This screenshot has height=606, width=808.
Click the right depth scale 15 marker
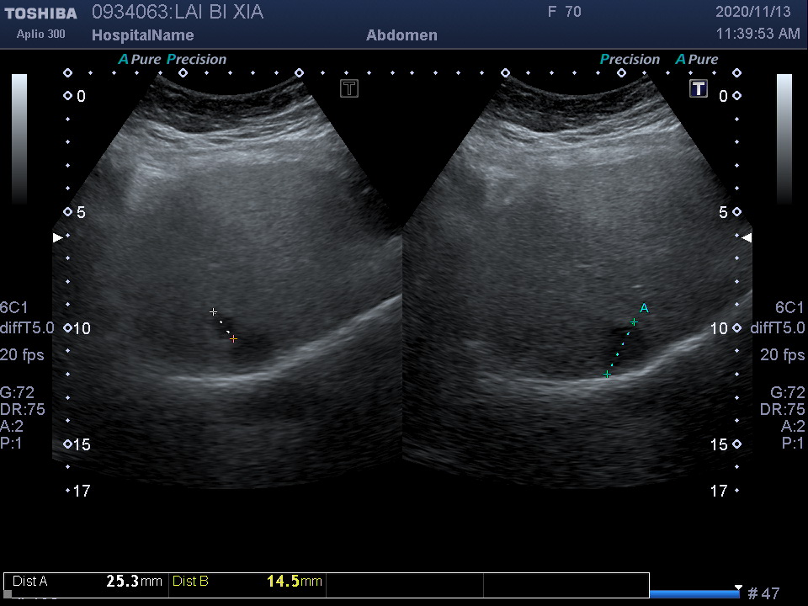pyautogui.click(x=726, y=444)
